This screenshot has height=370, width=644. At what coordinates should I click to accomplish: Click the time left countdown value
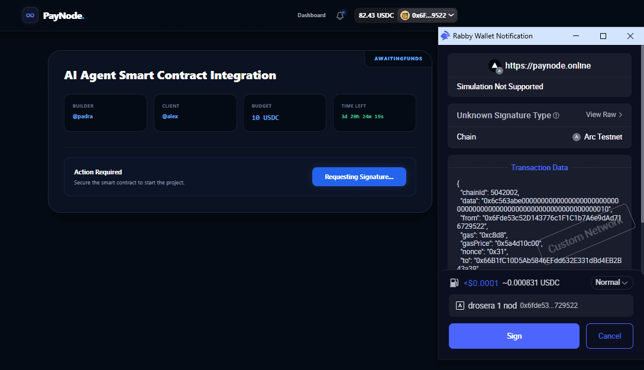coord(363,116)
